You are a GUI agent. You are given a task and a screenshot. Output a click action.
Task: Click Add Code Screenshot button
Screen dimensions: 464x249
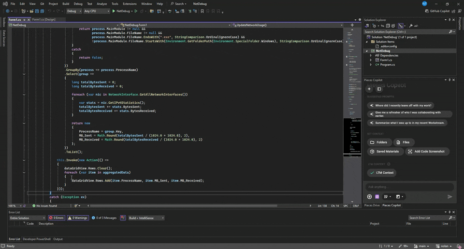[427, 152]
